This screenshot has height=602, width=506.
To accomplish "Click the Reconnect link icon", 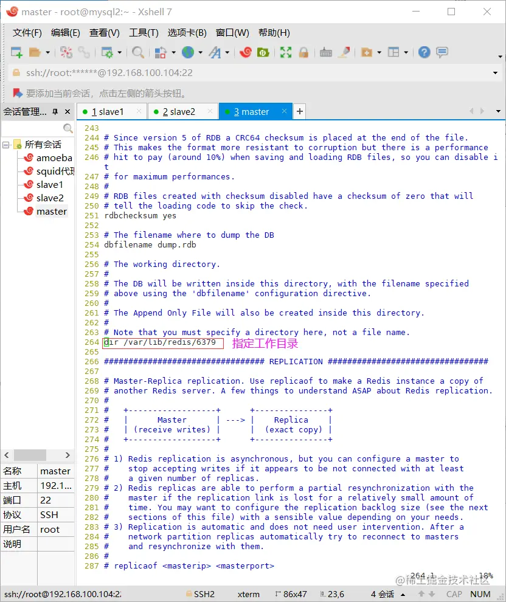I will [84, 52].
